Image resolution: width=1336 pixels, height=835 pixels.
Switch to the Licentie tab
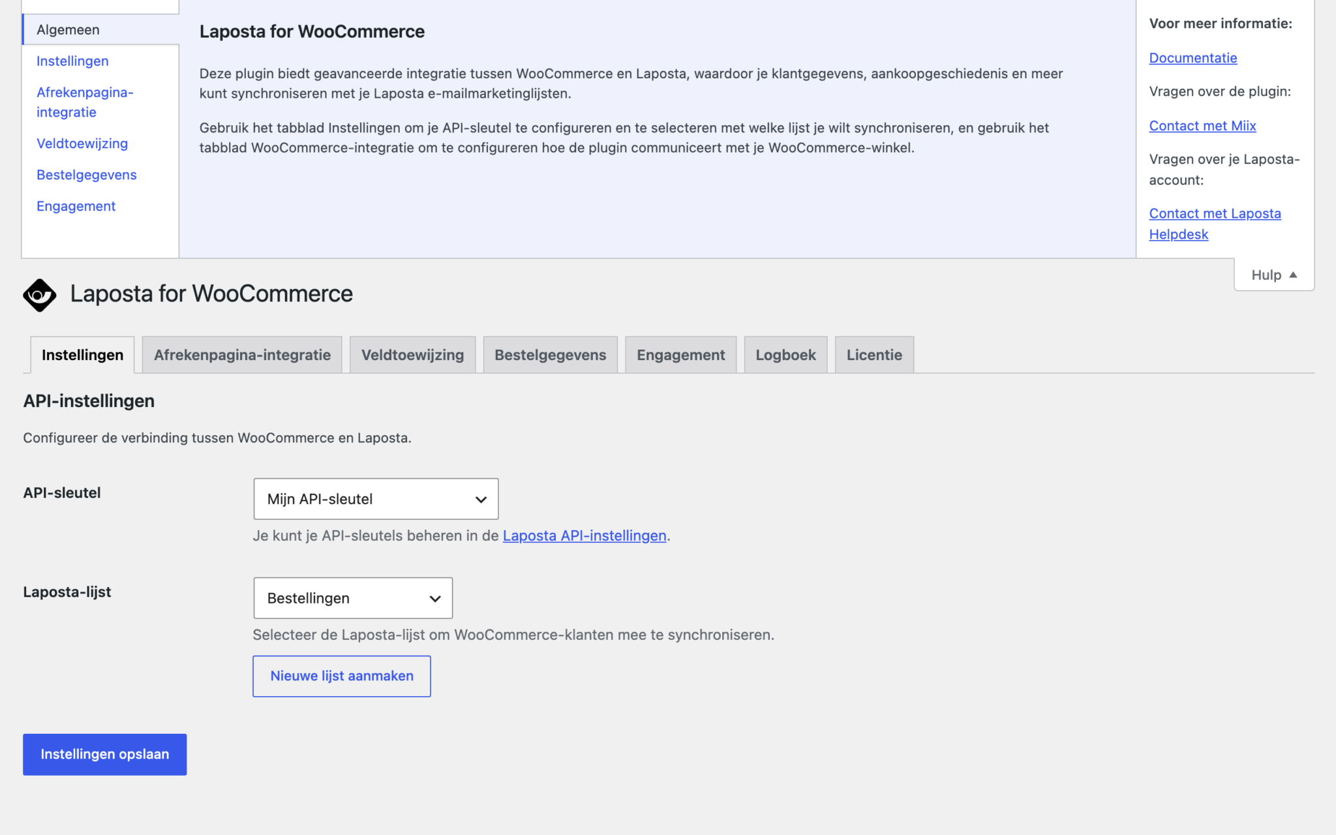(x=874, y=355)
